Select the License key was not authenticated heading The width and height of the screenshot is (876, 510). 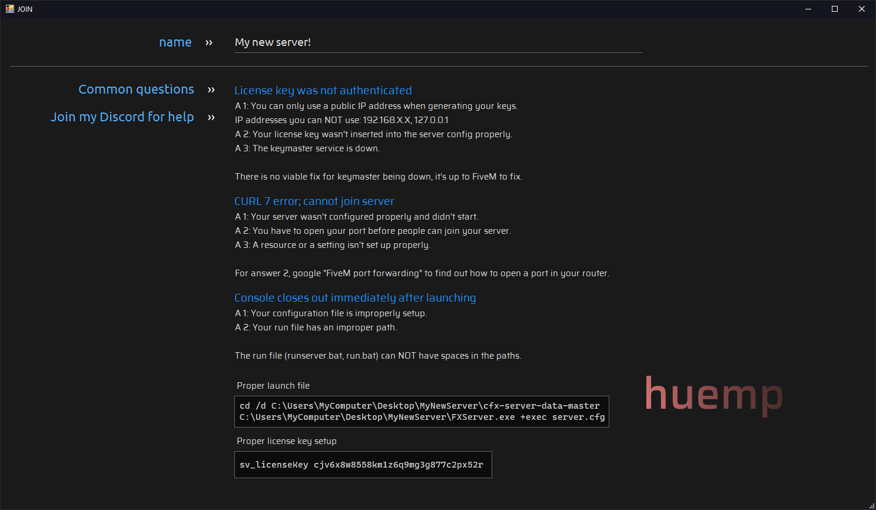coord(323,90)
